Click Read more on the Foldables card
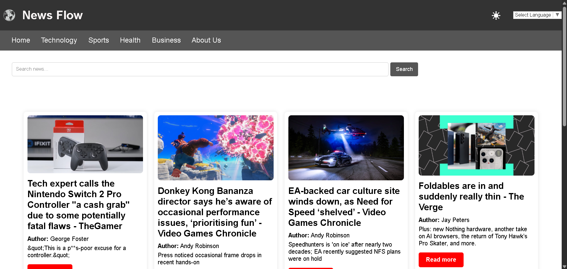The width and height of the screenshot is (567, 269). click(x=441, y=260)
